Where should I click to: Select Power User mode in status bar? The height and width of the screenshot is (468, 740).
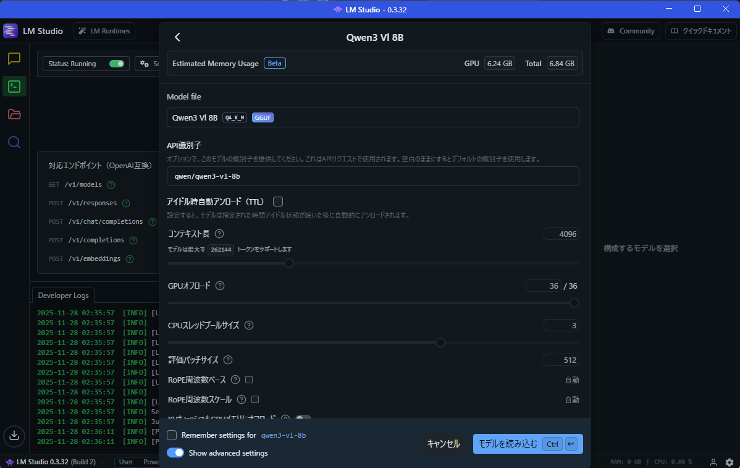pyautogui.click(x=151, y=462)
